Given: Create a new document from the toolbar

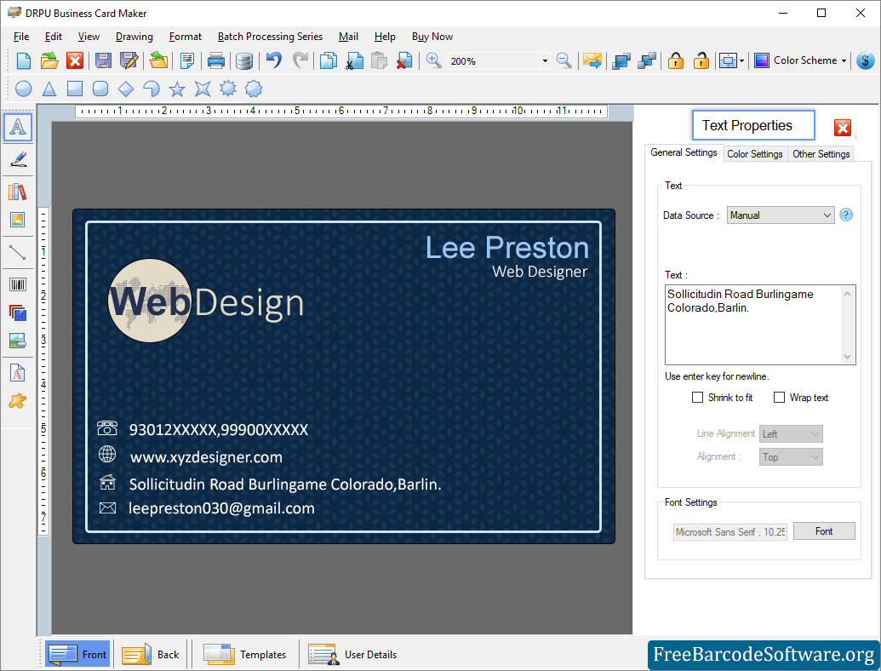Looking at the screenshot, I should click(24, 60).
